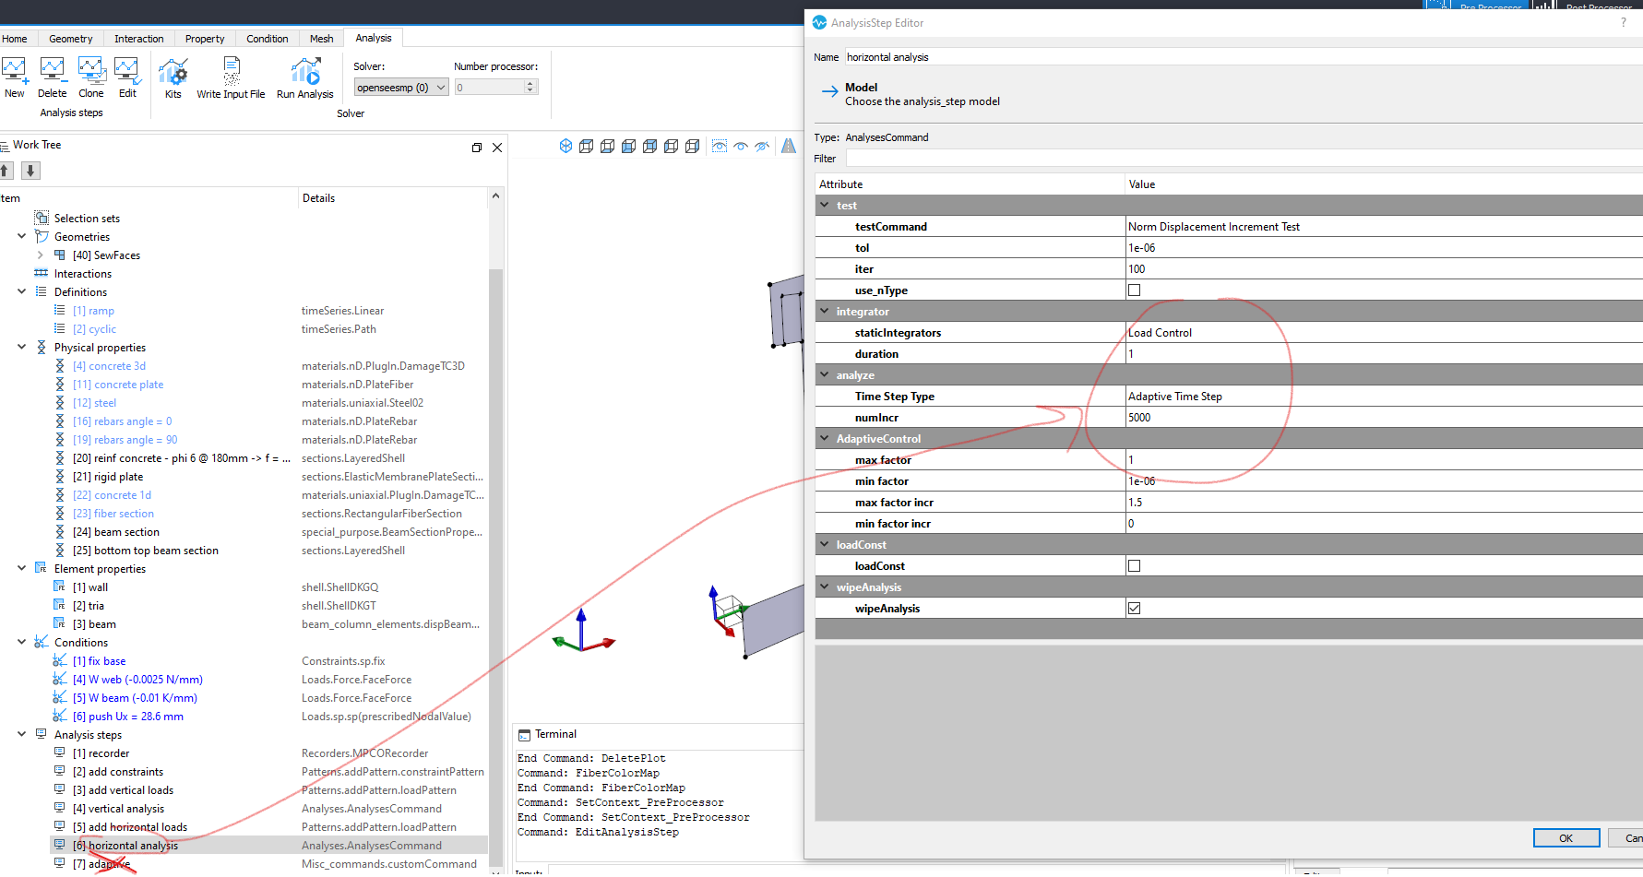Click the New analysis step icon
Viewport: 1643px width, 877px height.
click(x=14, y=70)
